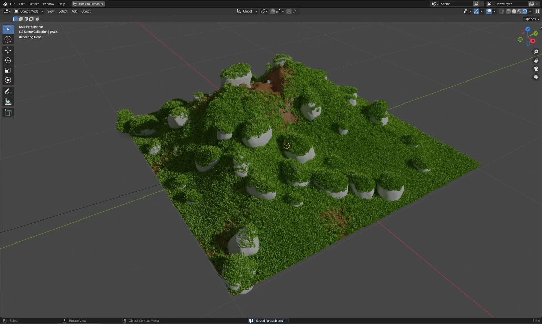This screenshot has width=542, height=324.
Task: Select the Cursor tool
Action: click(x=8, y=39)
